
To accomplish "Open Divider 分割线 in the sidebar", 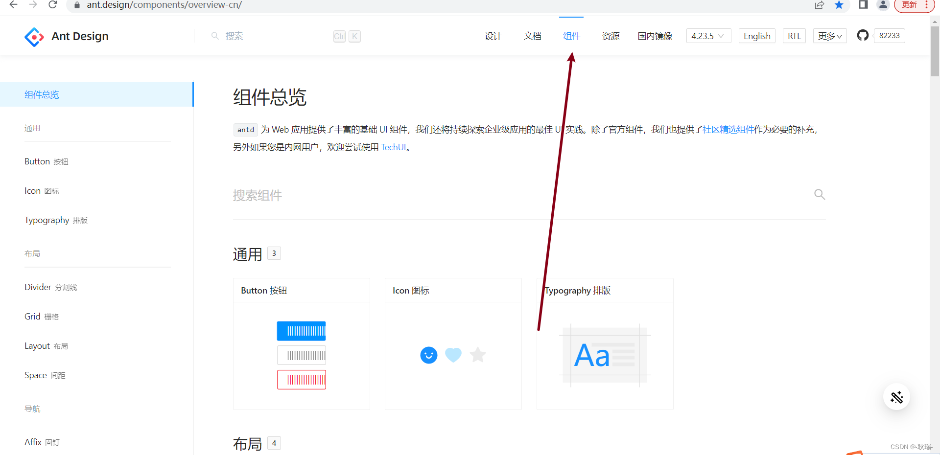I will coord(51,287).
